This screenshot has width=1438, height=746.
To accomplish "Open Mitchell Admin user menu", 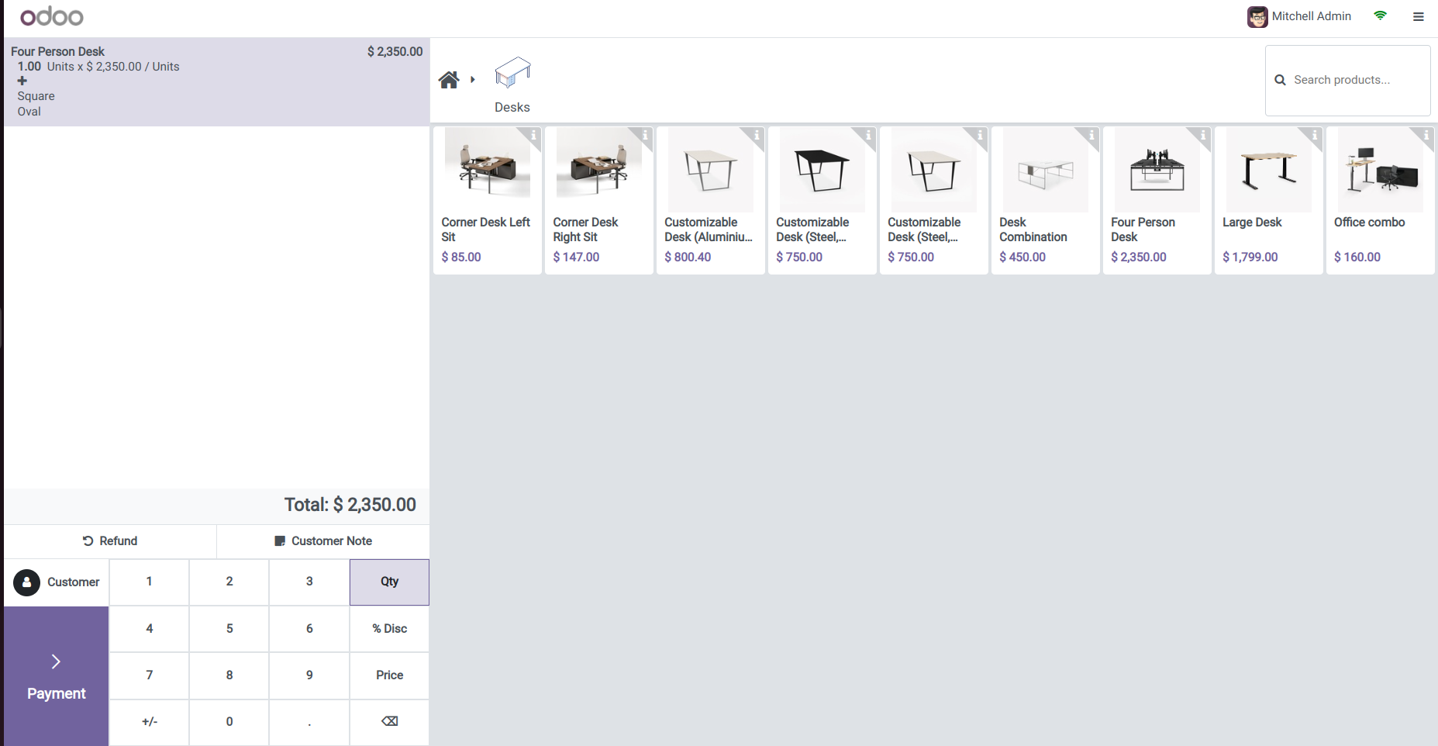I will click(1299, 16).
